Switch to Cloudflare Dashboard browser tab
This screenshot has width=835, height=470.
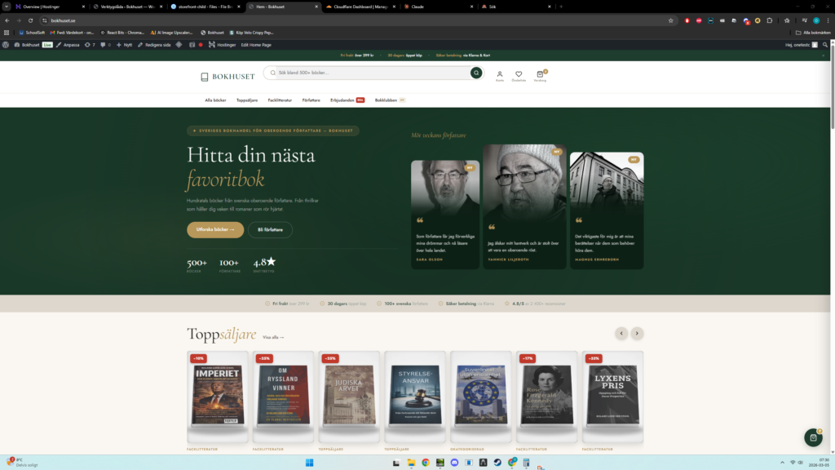coord(355,6)
